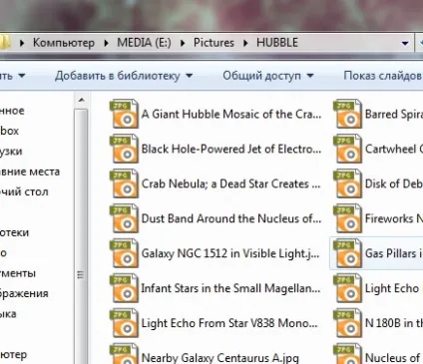The width and height of the screenshot is (423, 364).
Task: Select Cartwheel file icon
Action: click(347, 149)
